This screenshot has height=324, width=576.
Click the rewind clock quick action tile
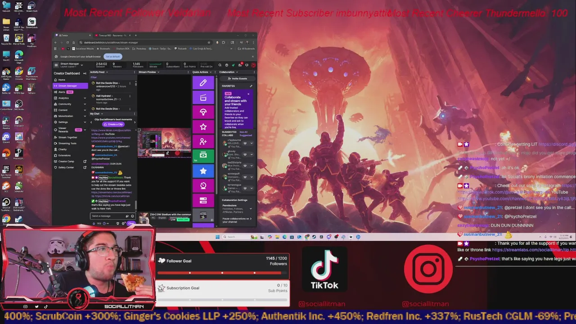click(203, 185)
